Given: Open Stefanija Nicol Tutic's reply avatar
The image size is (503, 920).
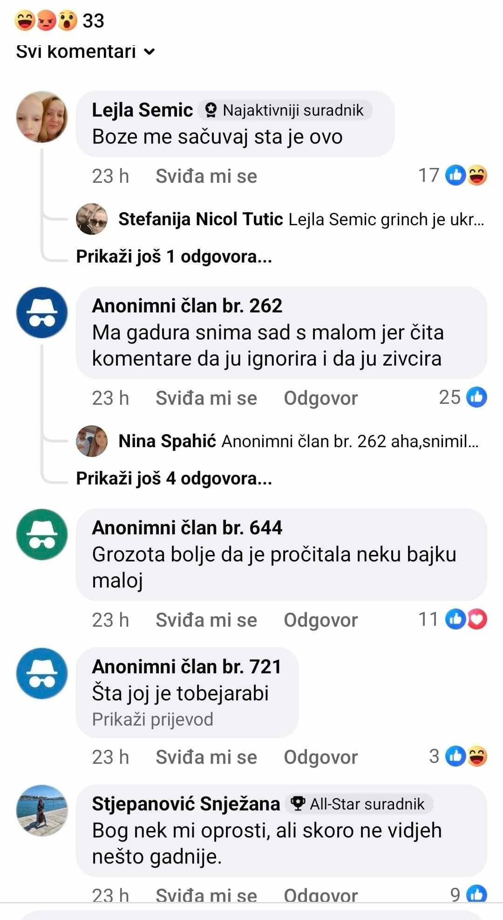Looking at the screenshot, I should tap(92, 219).
